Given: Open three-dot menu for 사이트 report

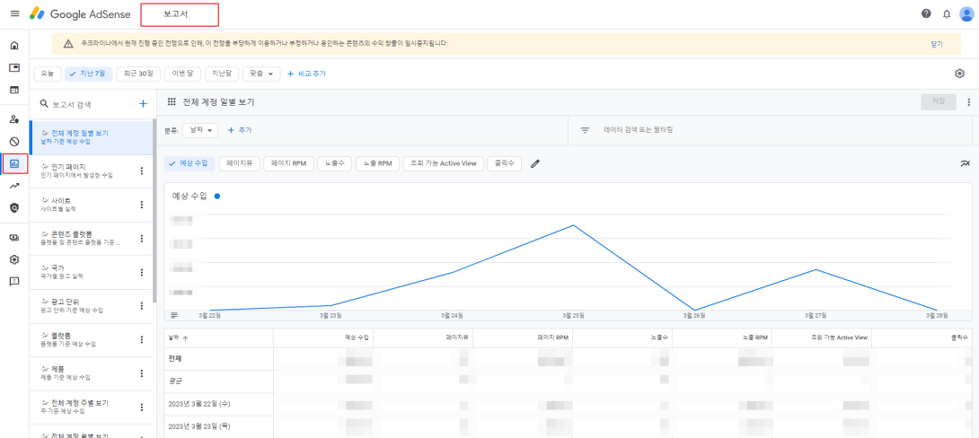Looking at the screenshot, I should (x=142, y=205).
